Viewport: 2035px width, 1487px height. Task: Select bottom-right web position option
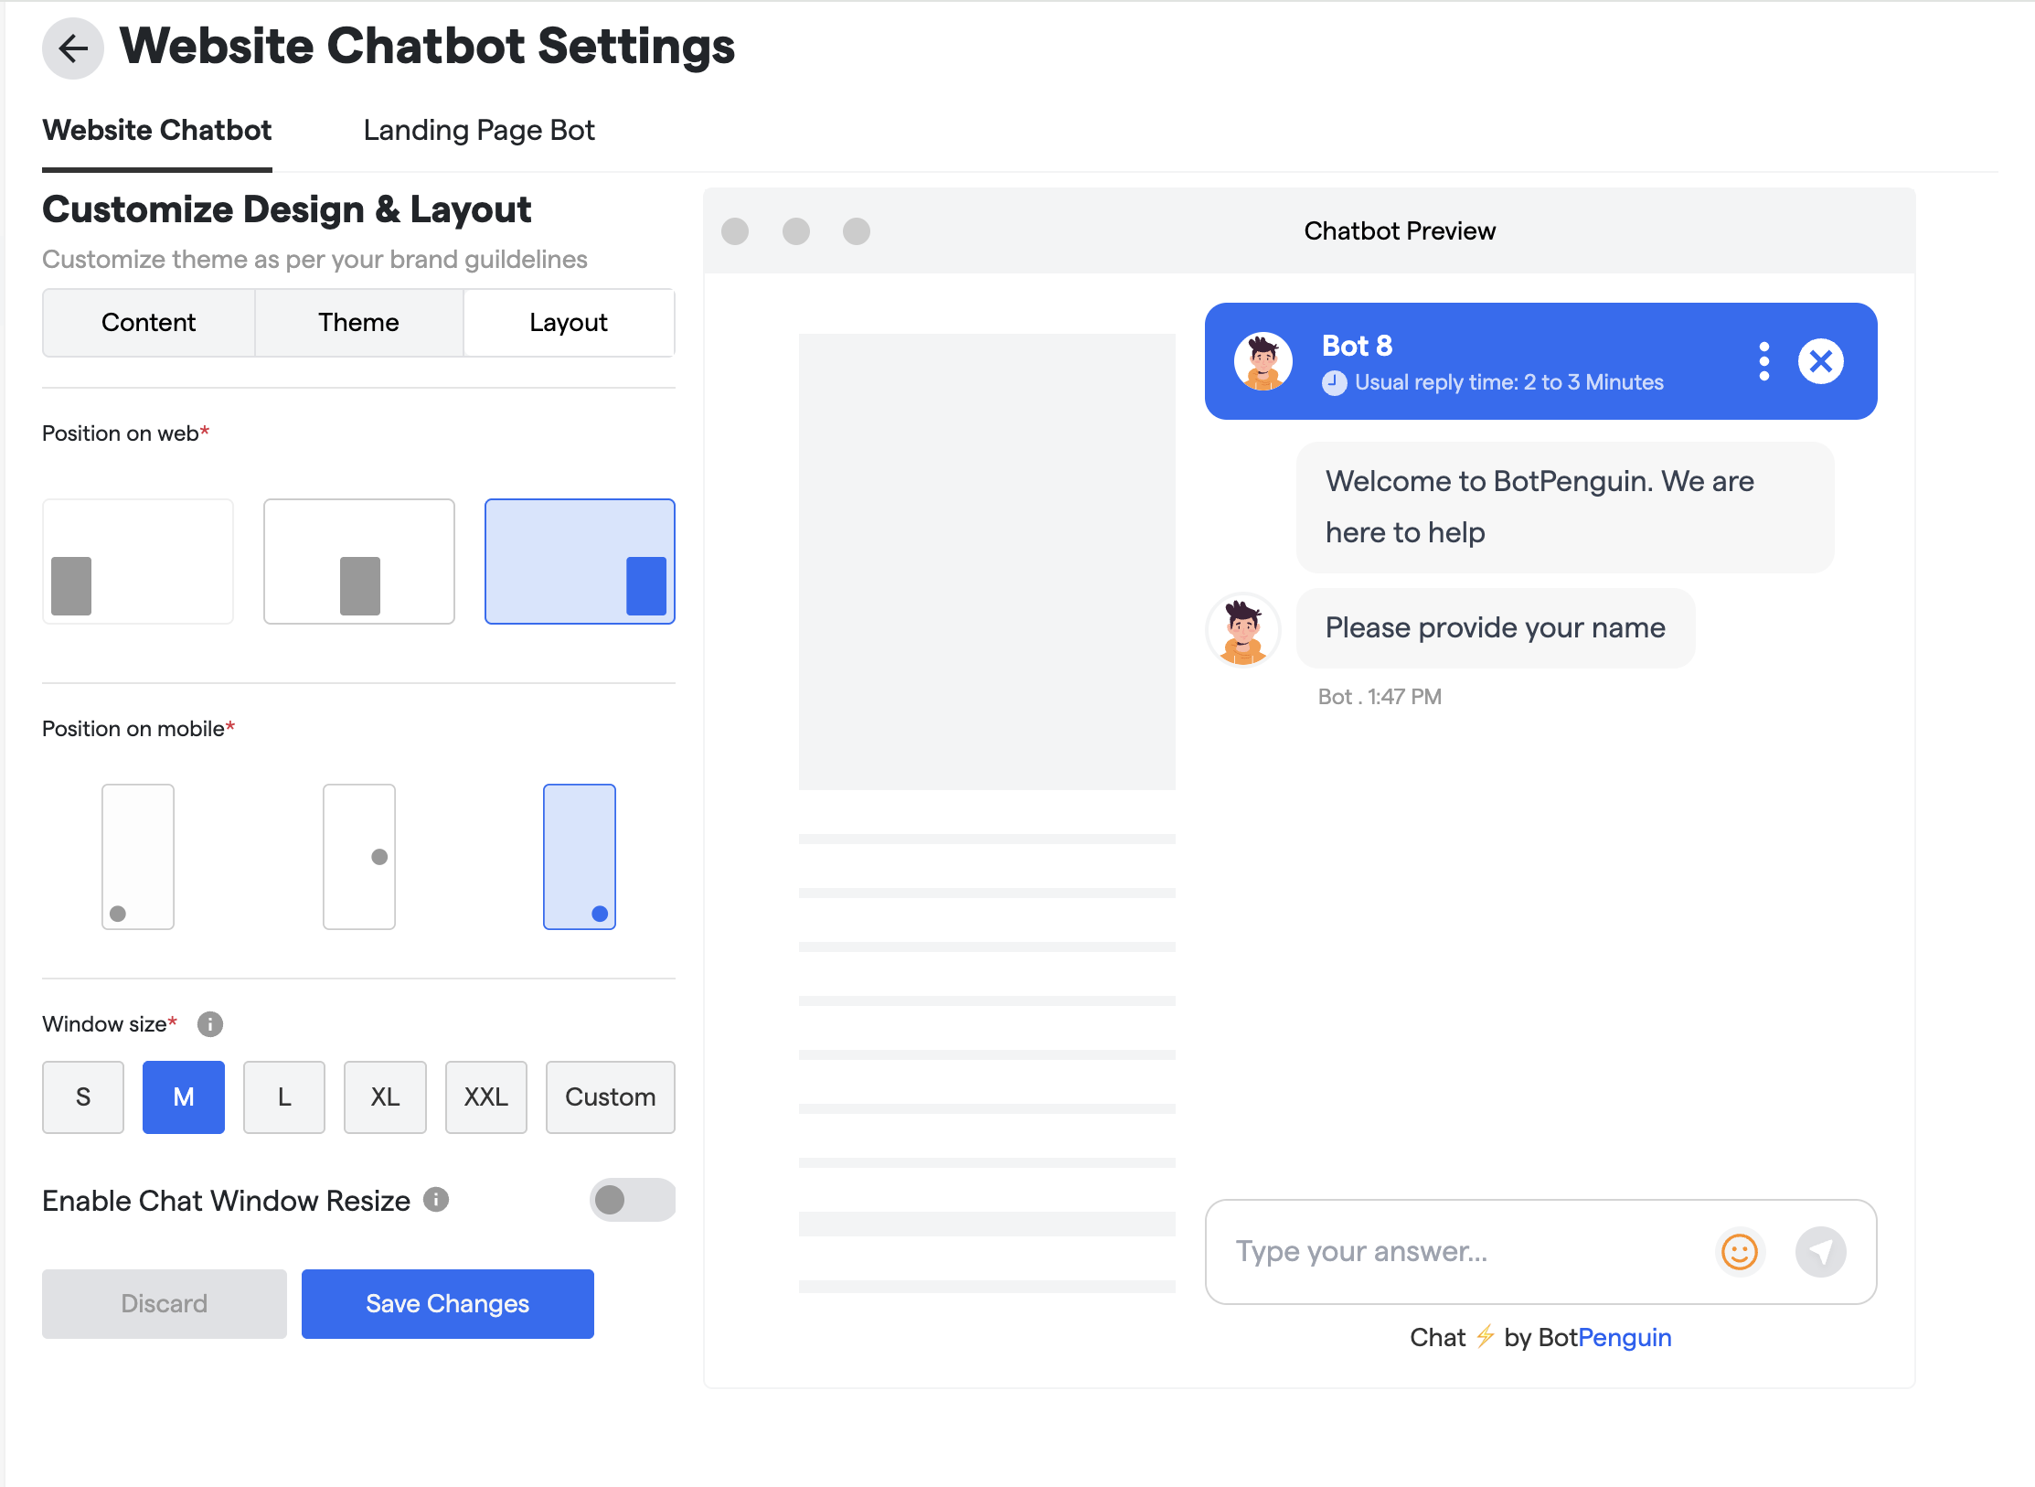tap(580, 562)
